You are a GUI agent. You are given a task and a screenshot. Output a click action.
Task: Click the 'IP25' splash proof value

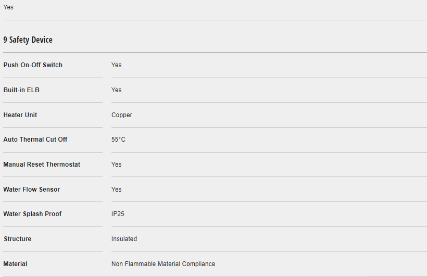118,214
